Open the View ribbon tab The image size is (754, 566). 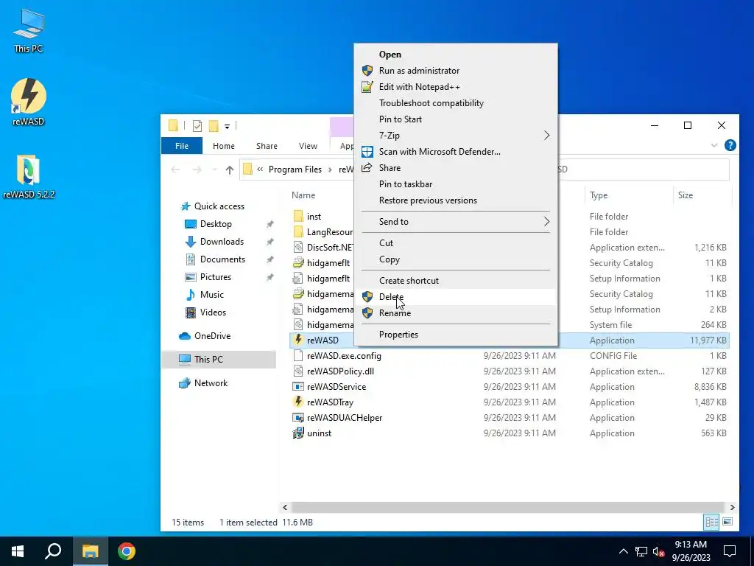[308, 146]
